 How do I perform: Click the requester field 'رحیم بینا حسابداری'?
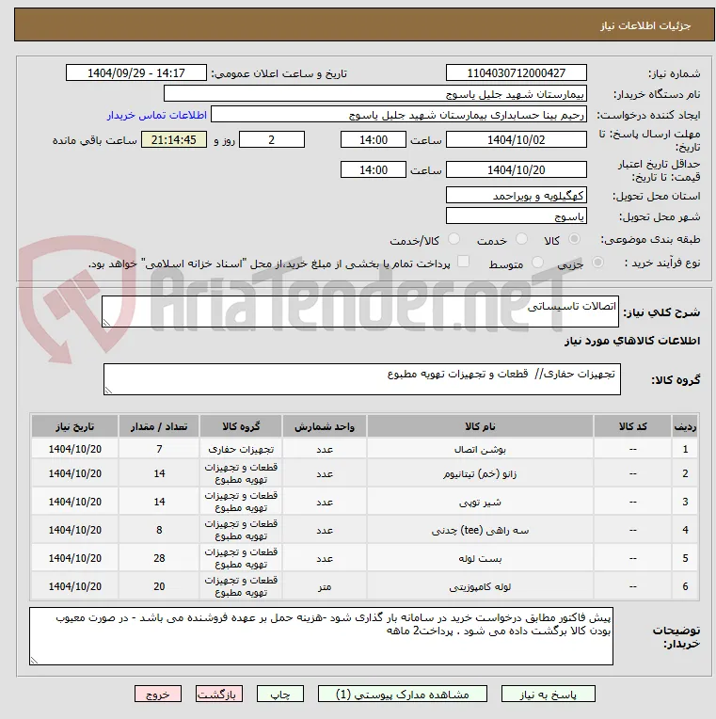[398, 115]
